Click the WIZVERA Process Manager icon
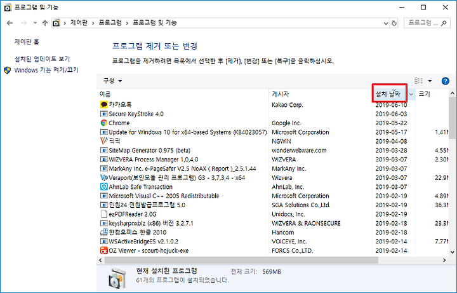This screenshot has width=457, height=293. (x=103, y=160)
